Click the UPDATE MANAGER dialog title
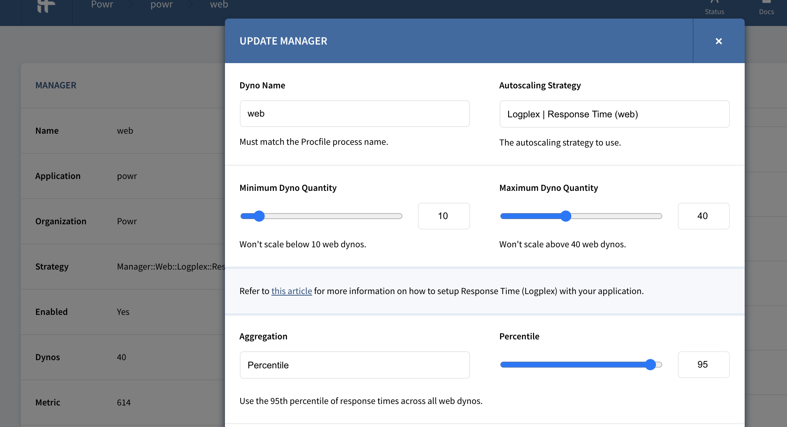 point(283,41)
